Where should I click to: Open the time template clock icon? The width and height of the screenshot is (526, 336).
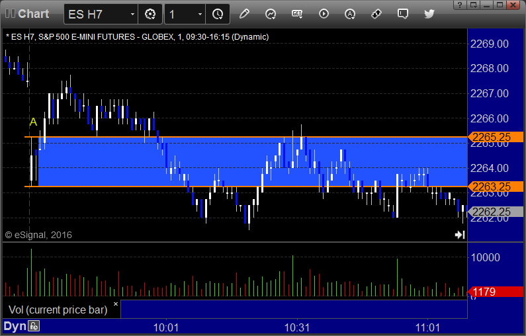[x=218, y=14]
